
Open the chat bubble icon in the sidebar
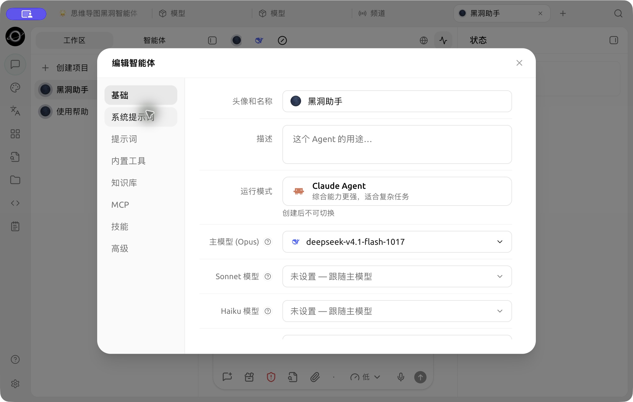tap(15, 64)
